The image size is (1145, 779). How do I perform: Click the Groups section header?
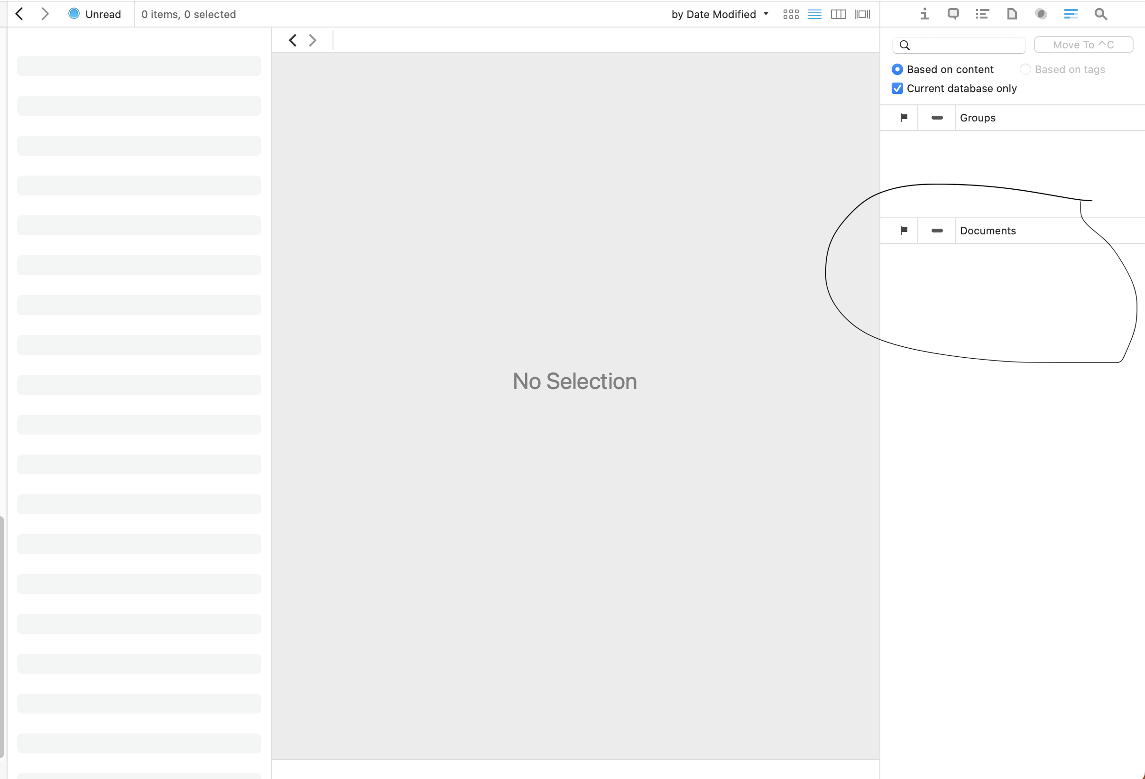[x=978, y=117]
